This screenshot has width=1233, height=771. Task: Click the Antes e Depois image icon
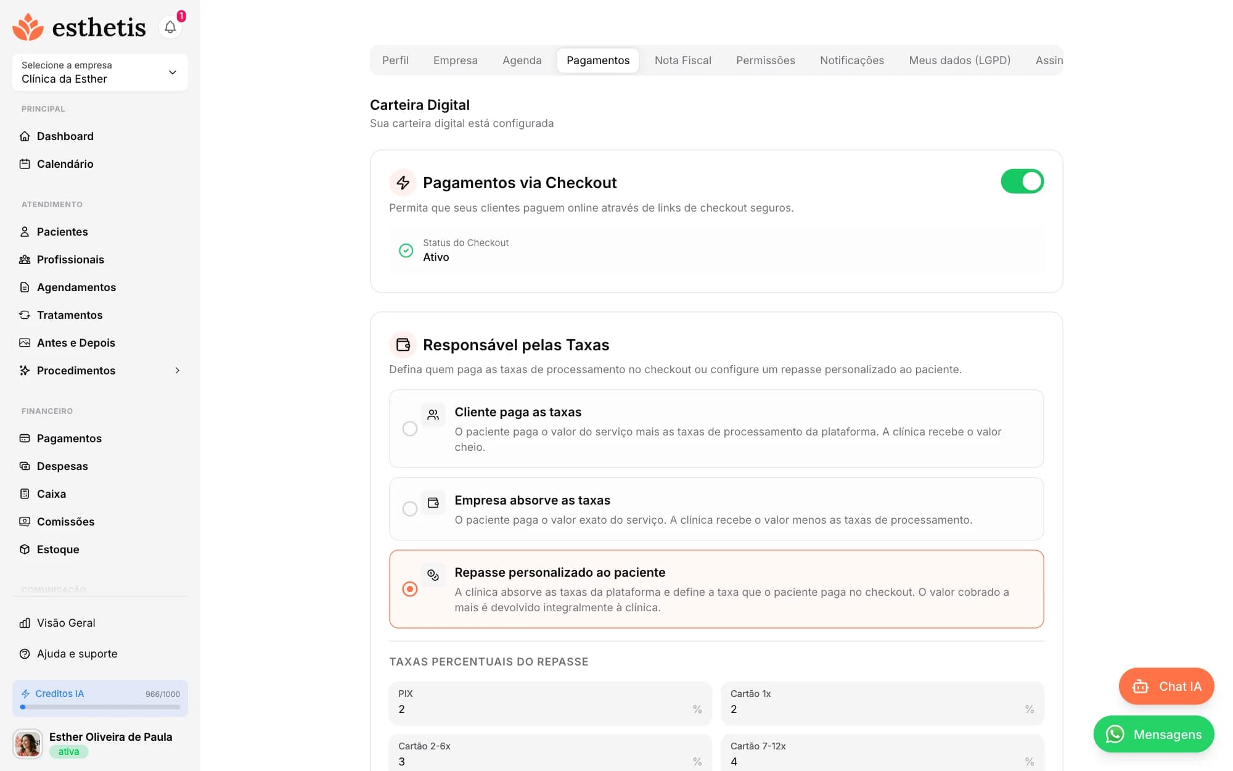pyautogui.click(x=25, y=343)
